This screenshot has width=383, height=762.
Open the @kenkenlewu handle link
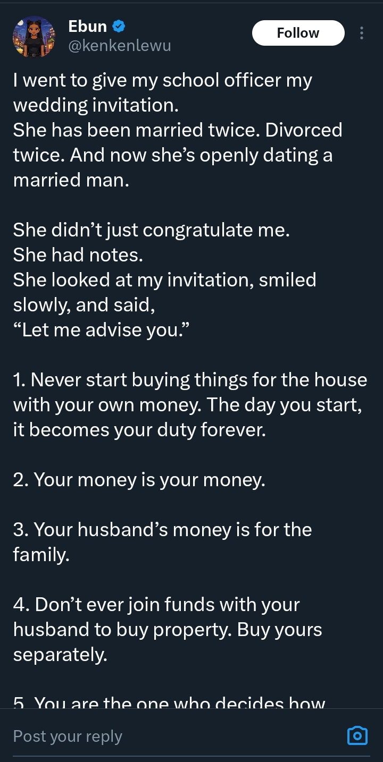[120, 46]
